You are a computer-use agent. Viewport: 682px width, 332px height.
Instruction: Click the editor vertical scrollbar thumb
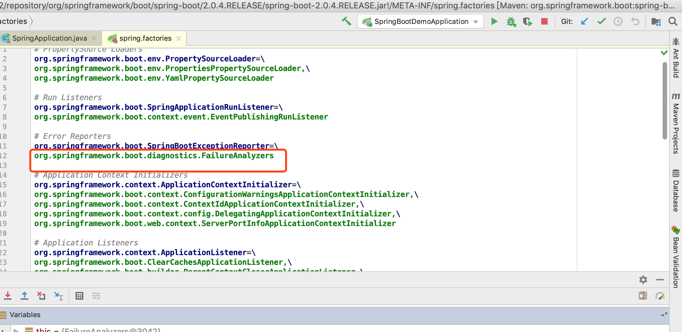pyautogui.click(x=665, y=100)
